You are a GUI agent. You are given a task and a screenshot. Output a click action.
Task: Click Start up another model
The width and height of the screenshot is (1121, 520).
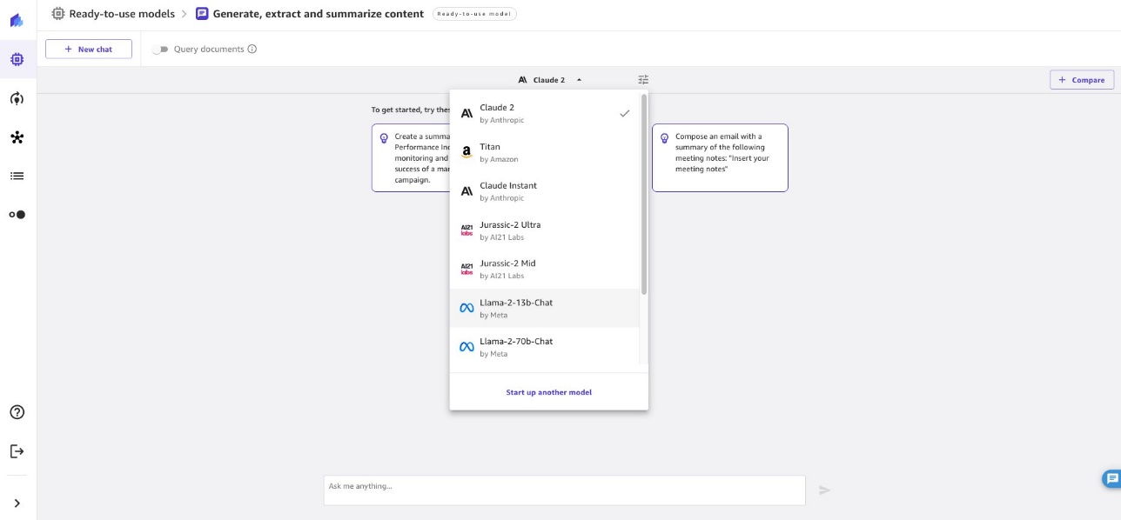(549, 392)
